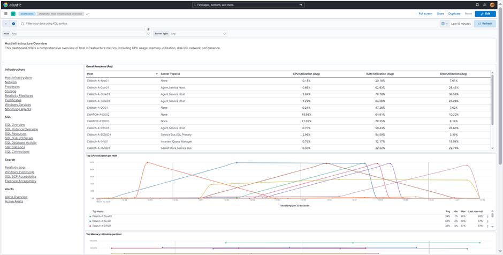Open the SQL Overview link
Screen dimensions: 503x255
point(15,124)
